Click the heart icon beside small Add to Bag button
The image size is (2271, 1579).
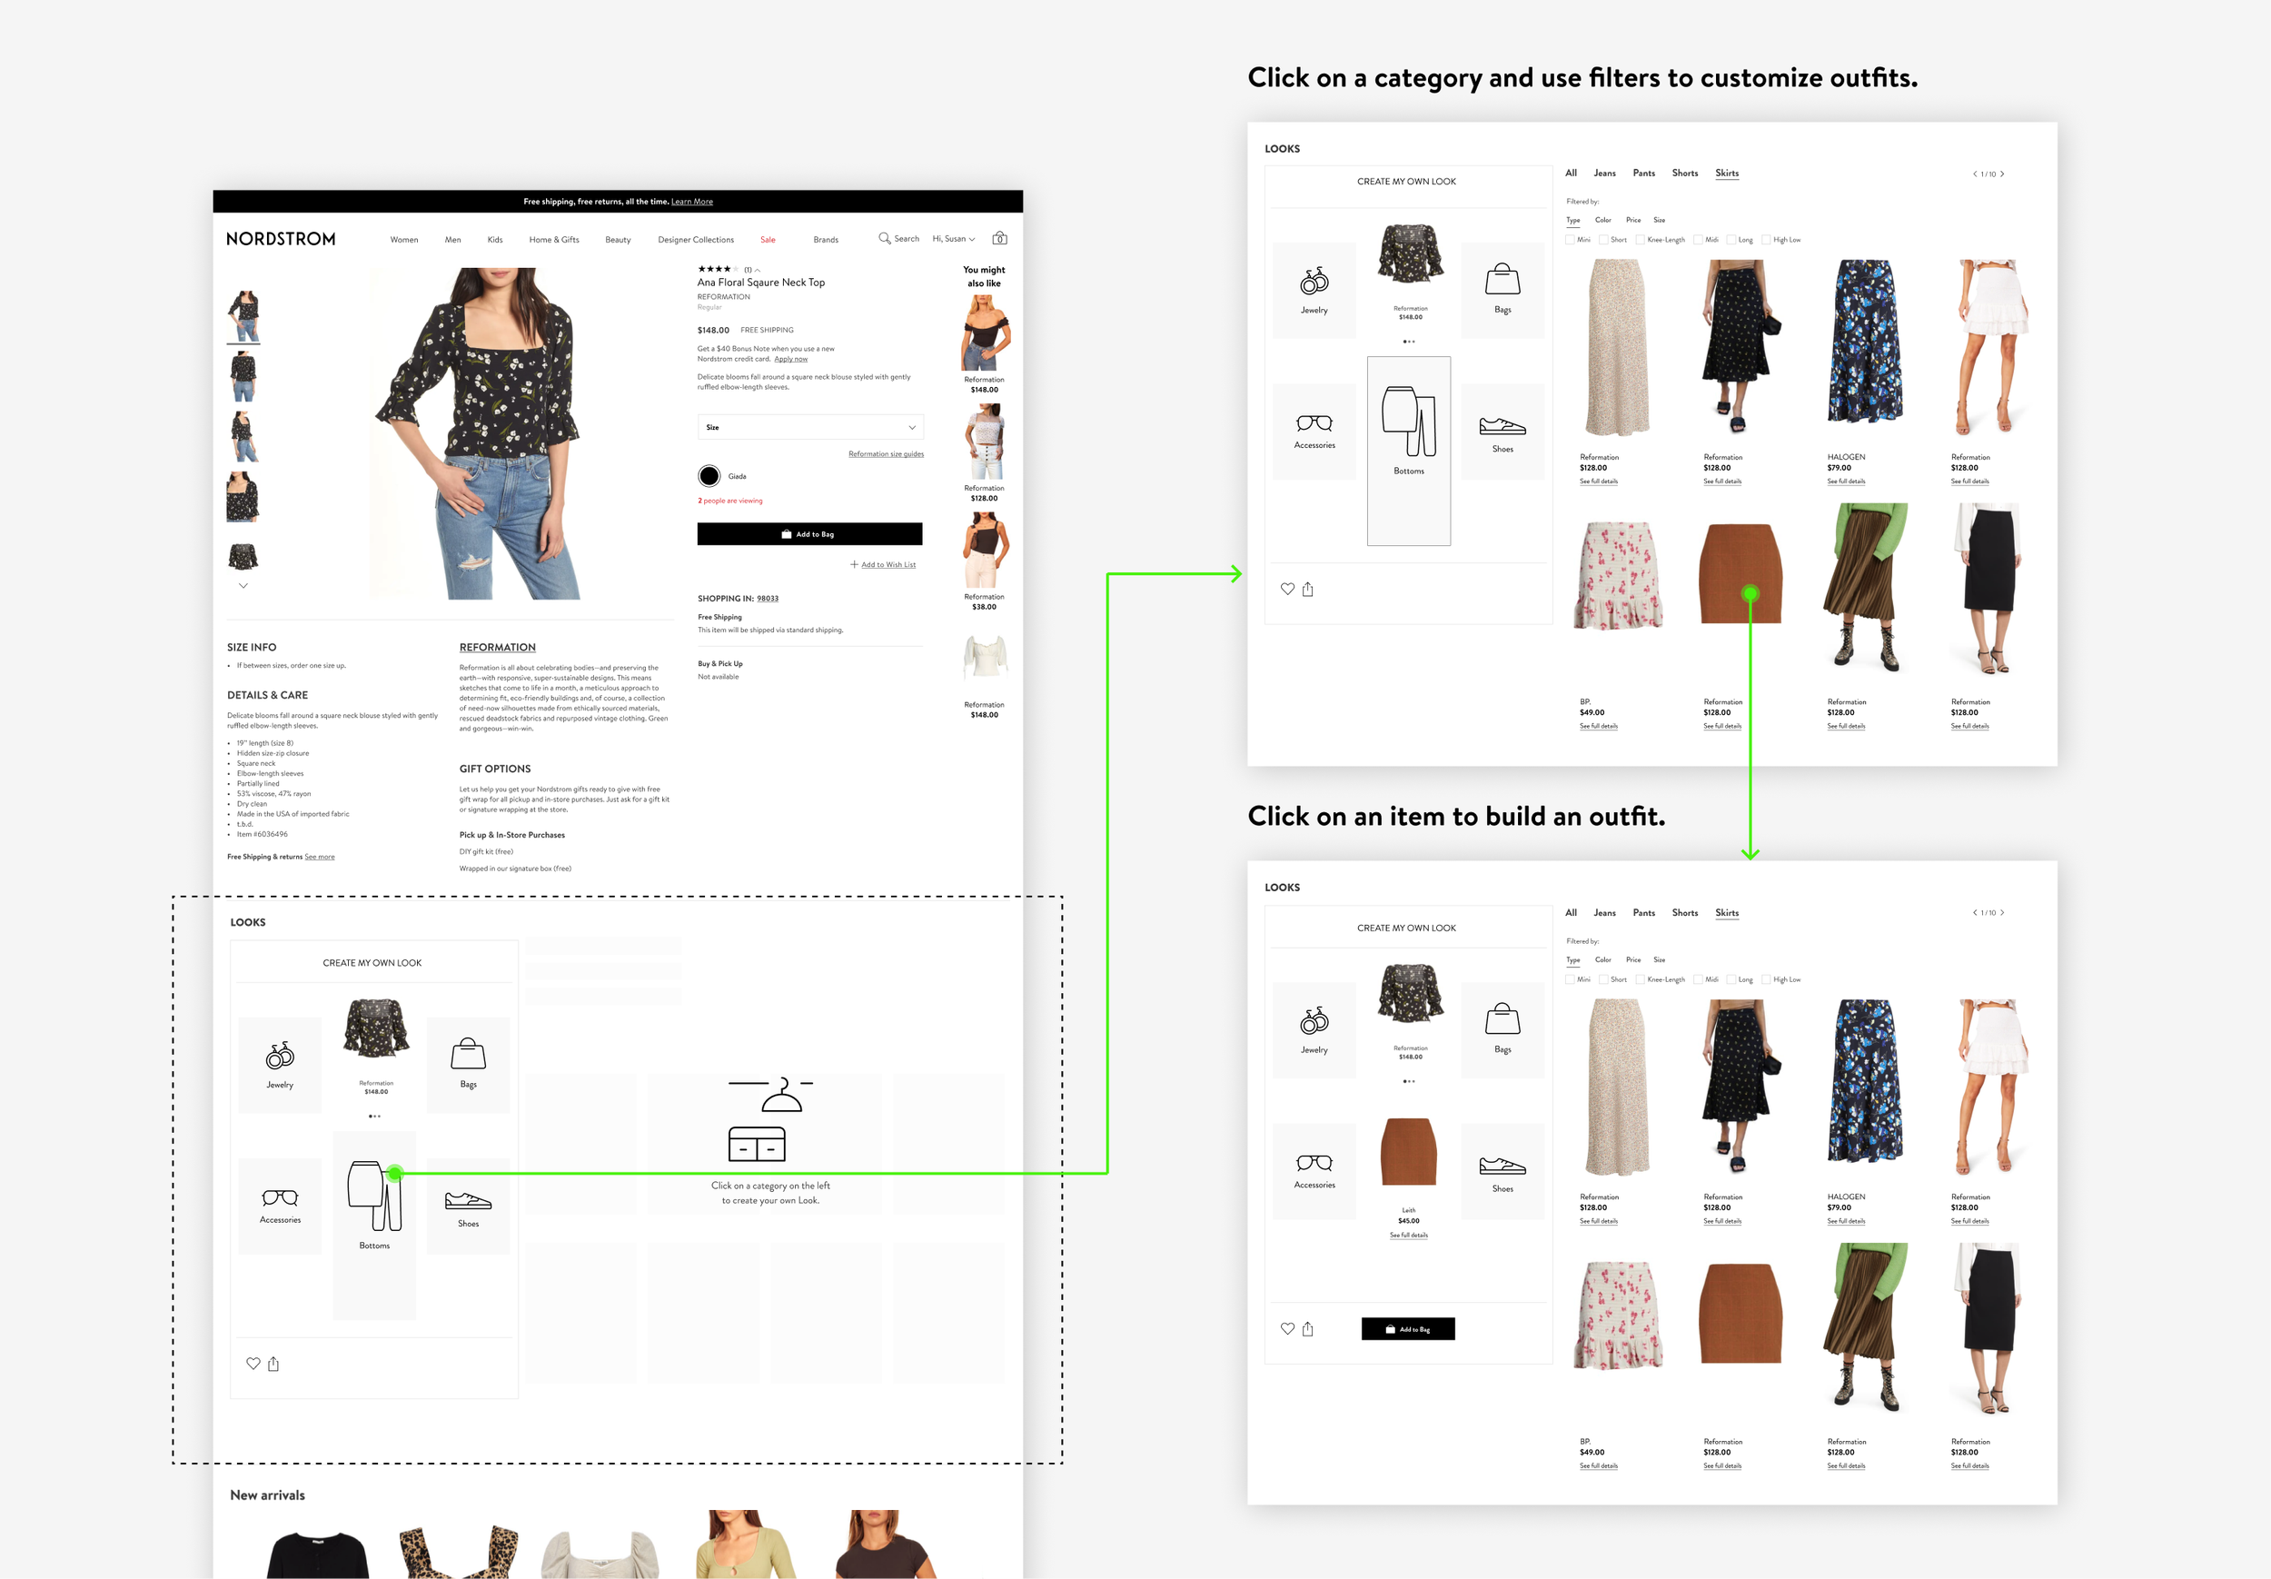(1287, 1328)
